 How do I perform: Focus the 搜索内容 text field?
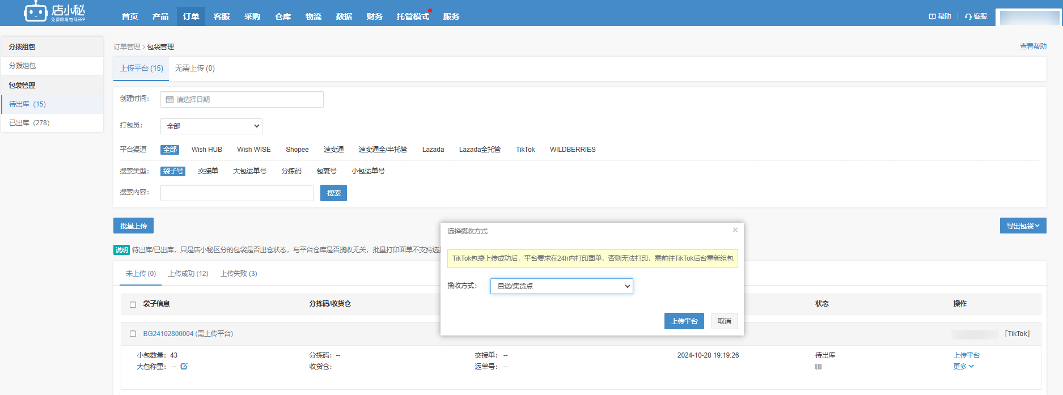237,193
